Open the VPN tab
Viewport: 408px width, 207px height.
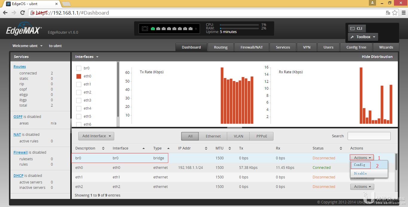point(307,47)
